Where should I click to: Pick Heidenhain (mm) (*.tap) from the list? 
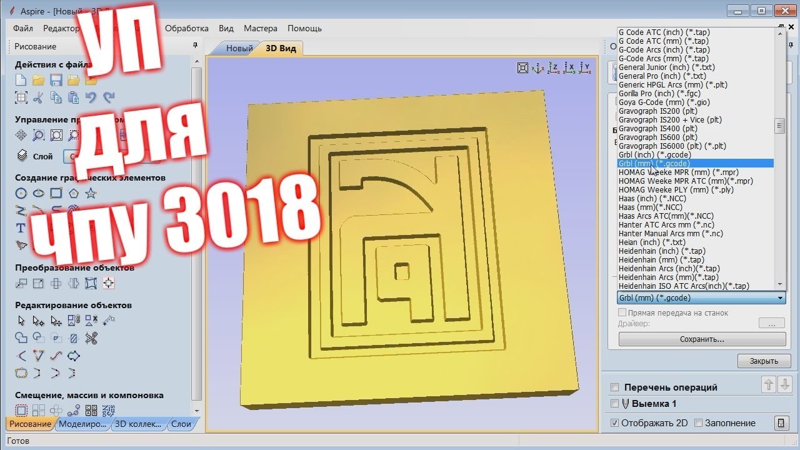(x=695, y=259)
